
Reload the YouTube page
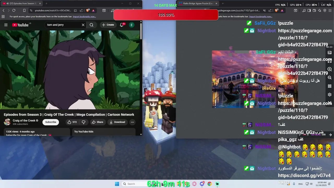click(x=14, y=10)
